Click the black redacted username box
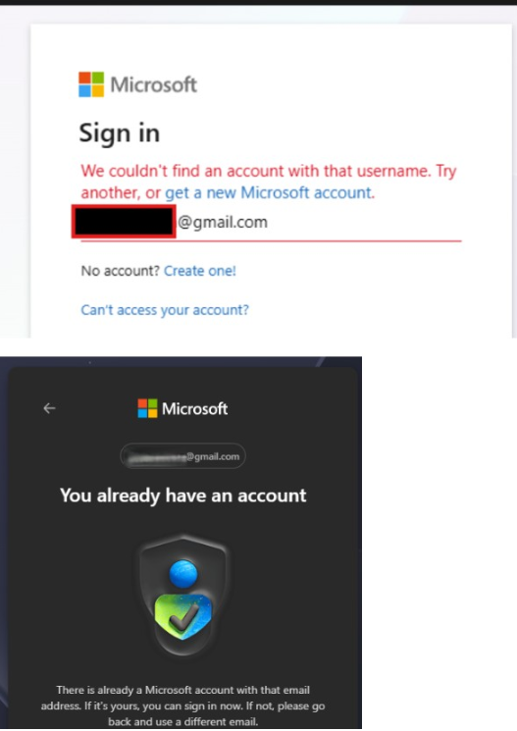 tap(124, 222)
